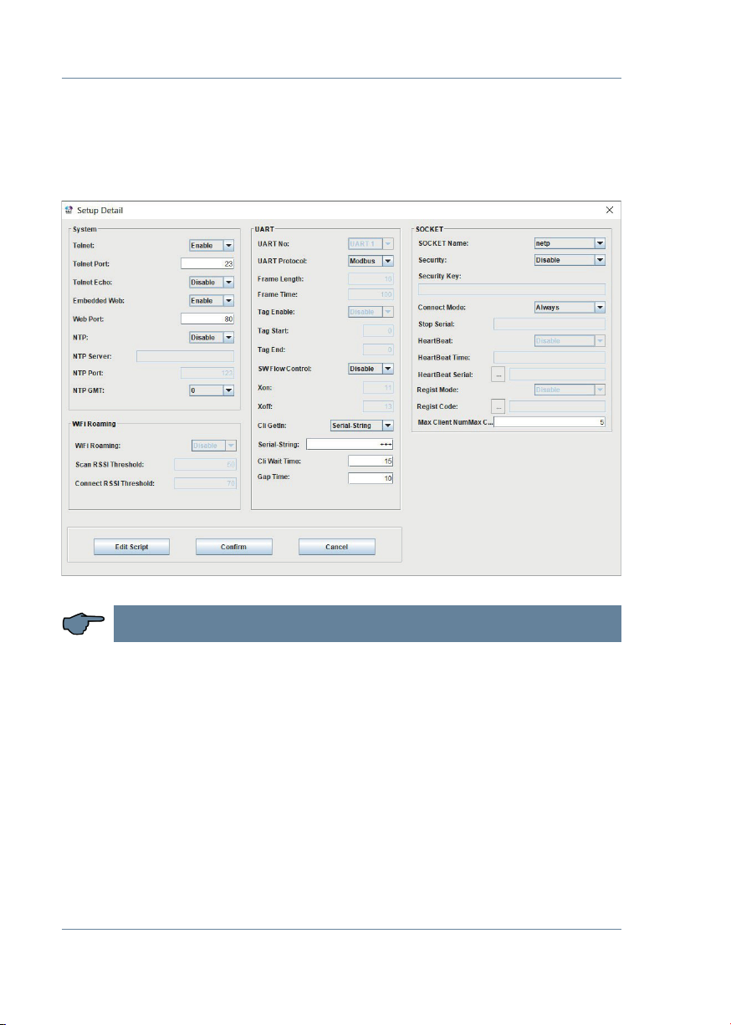Click the Regist Code browse button
Viewport: 731px width, 1025px height.
[498, 407]
